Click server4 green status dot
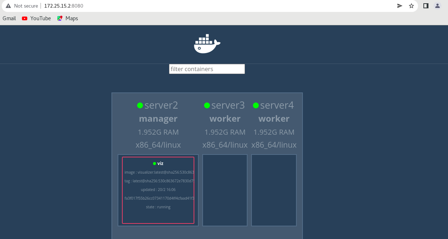Viewport: 448px width, 239px height. pos(256,105)
